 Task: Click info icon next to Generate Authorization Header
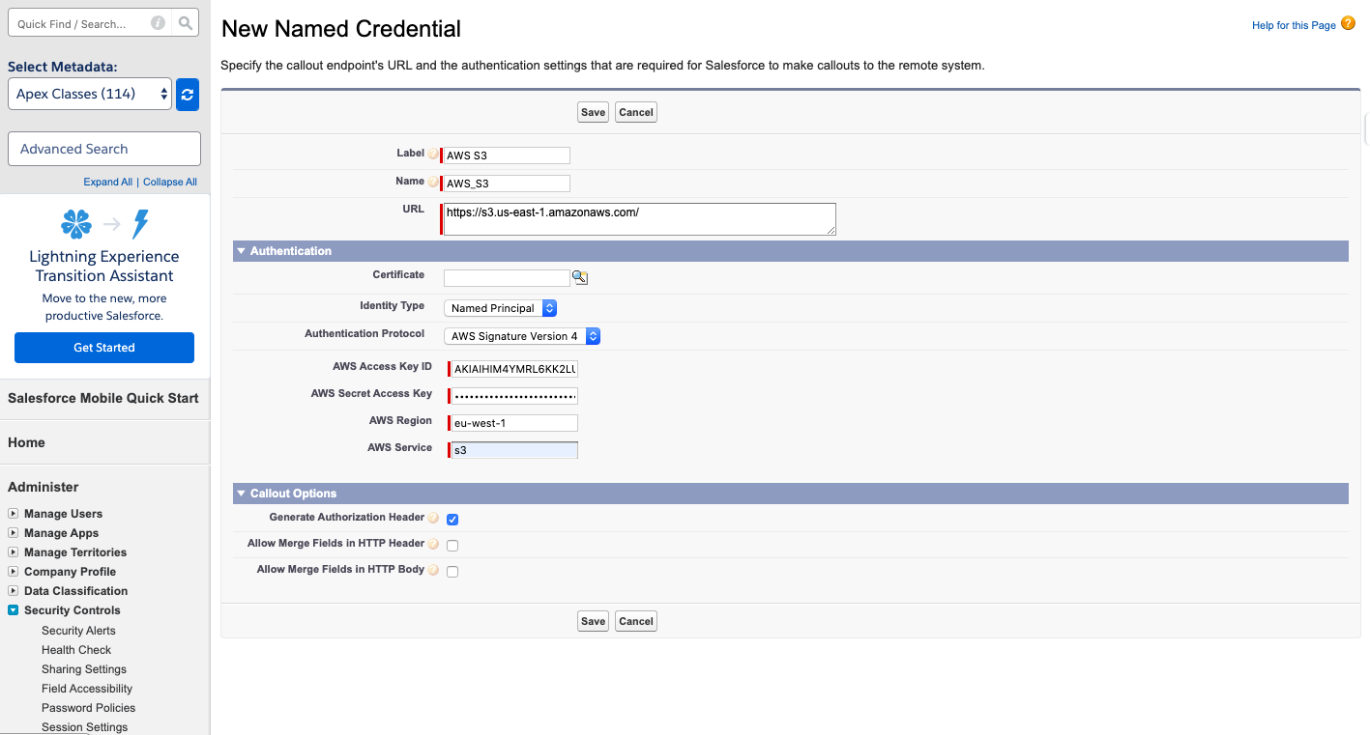433,518
